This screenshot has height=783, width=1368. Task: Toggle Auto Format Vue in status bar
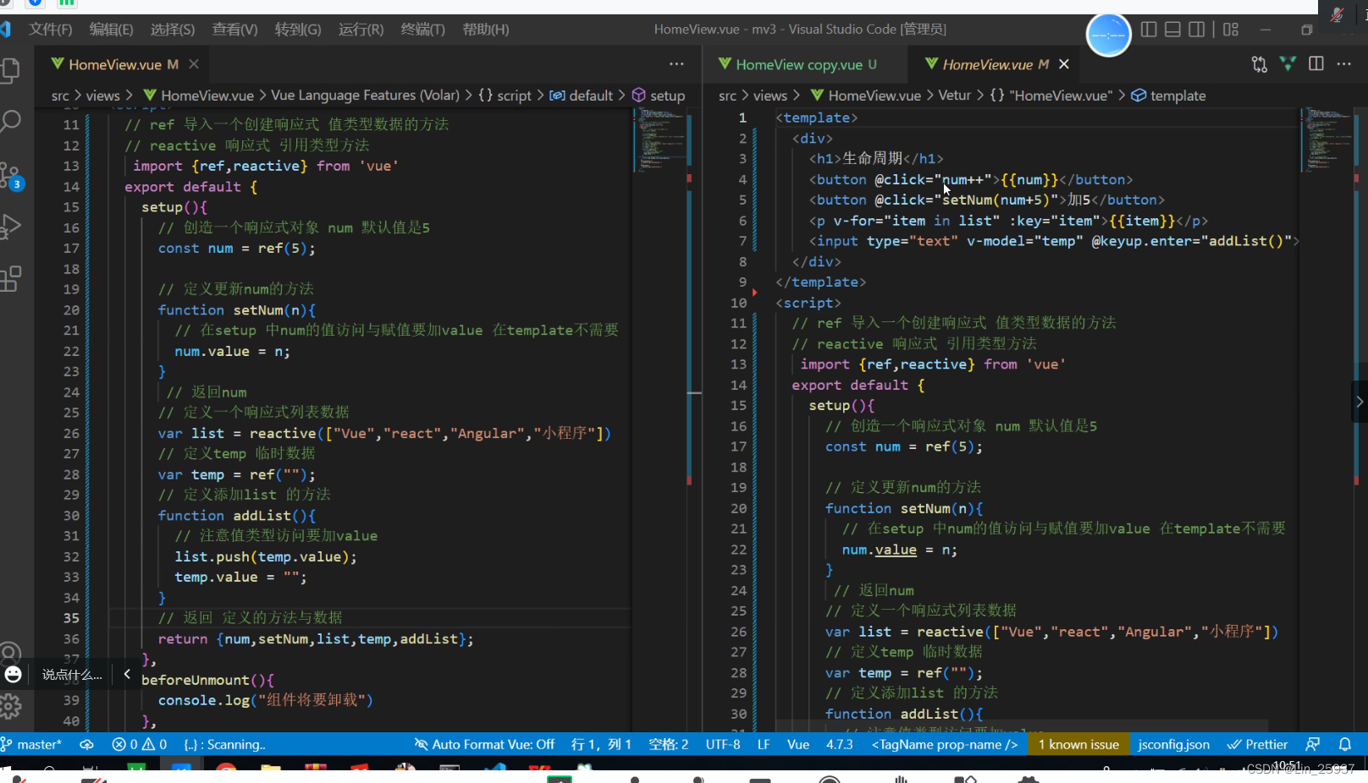(x=484, y=745)
